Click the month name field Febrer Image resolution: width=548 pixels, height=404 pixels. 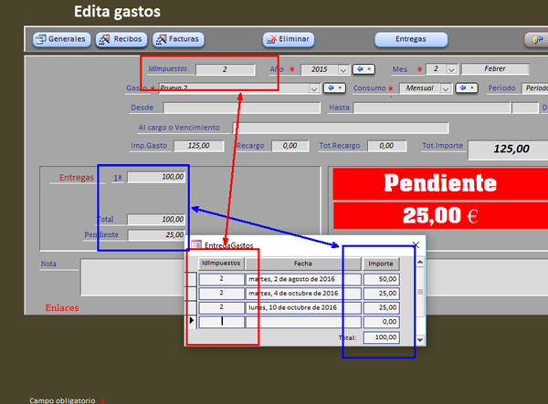(495, 68)
